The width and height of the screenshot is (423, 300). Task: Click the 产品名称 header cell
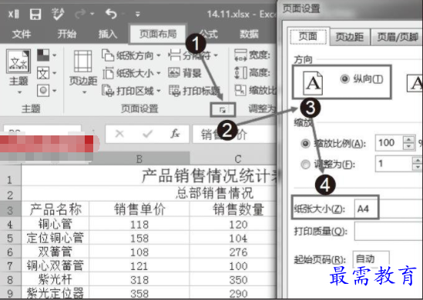[x=55, y=209]
